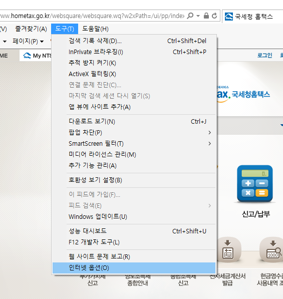
Task: Click the hometax.go.kr address bar URL field
Action: click(92, 16)
